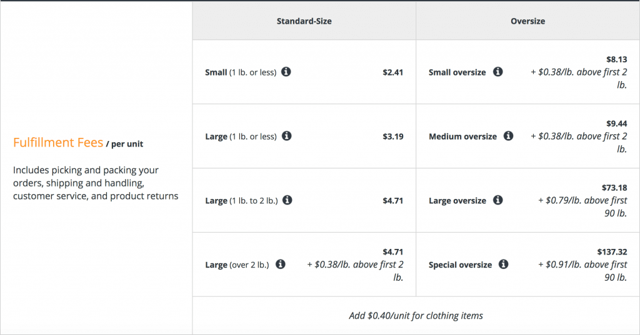Click the Special oversize label text

point(460,265)
